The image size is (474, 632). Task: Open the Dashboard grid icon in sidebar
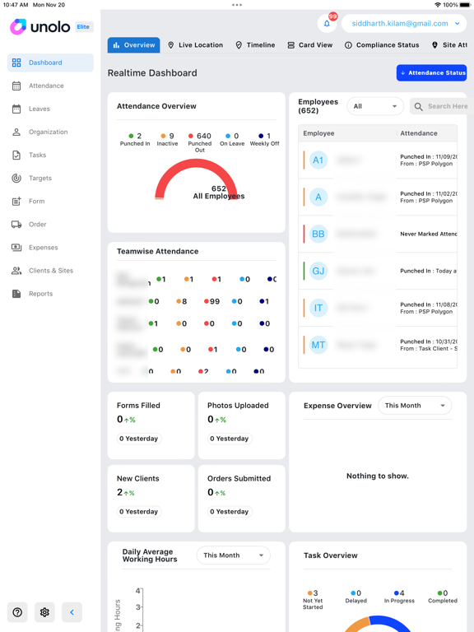coord(16,63)
